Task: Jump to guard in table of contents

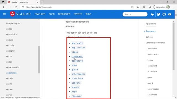Action: click(x=150, y=83)
